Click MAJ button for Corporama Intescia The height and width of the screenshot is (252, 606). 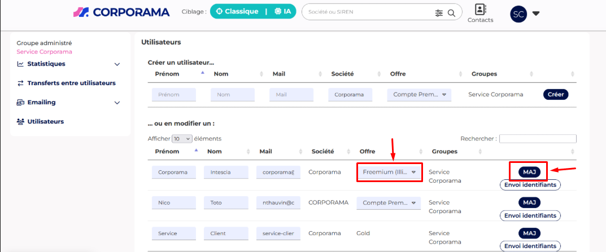tap(529, 171)
